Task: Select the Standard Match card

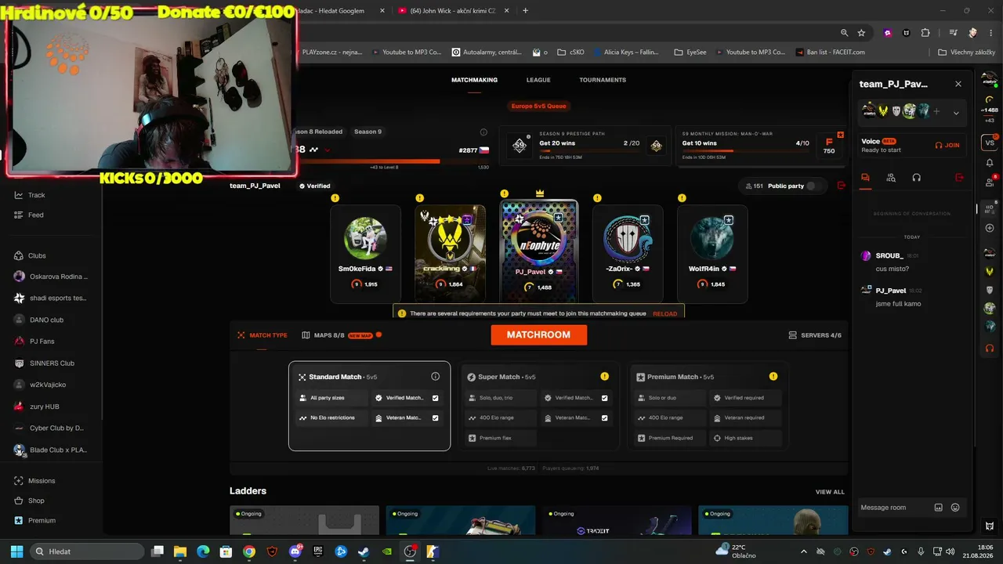Action: [x=369, y=406]
